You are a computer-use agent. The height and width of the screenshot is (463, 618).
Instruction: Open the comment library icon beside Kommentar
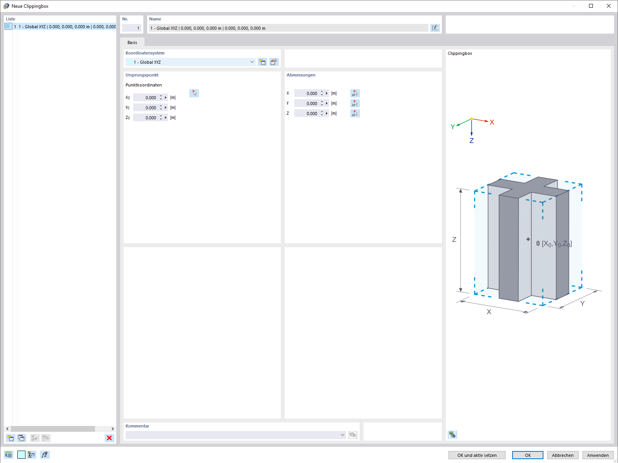(x=353, y=435)
